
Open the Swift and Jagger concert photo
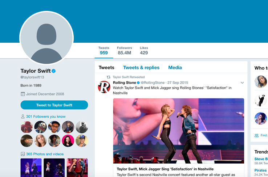pos(179,131)
